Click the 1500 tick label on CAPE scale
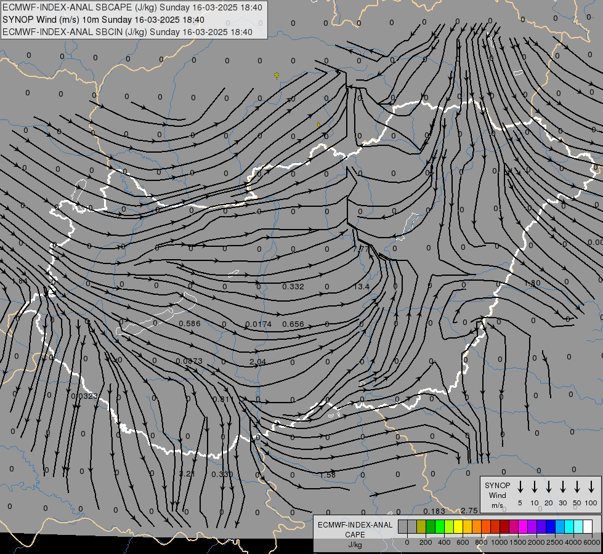Screen dimensions: 603x554 click(517, 542)
